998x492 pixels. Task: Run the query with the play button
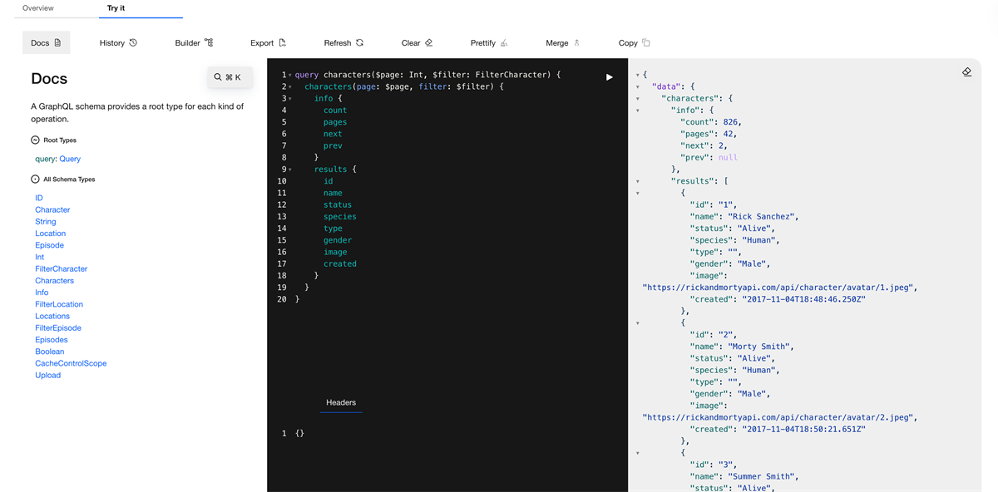point(610,77)
